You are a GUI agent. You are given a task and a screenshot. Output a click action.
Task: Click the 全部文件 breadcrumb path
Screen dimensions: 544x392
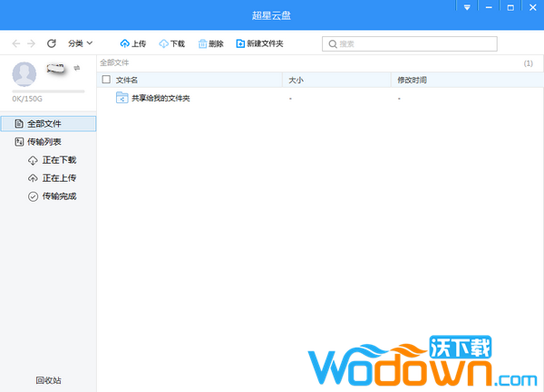(x=114, y=62)
